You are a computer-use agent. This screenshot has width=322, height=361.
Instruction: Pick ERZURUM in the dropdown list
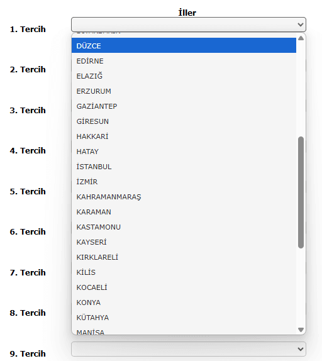tap(184, 91)
